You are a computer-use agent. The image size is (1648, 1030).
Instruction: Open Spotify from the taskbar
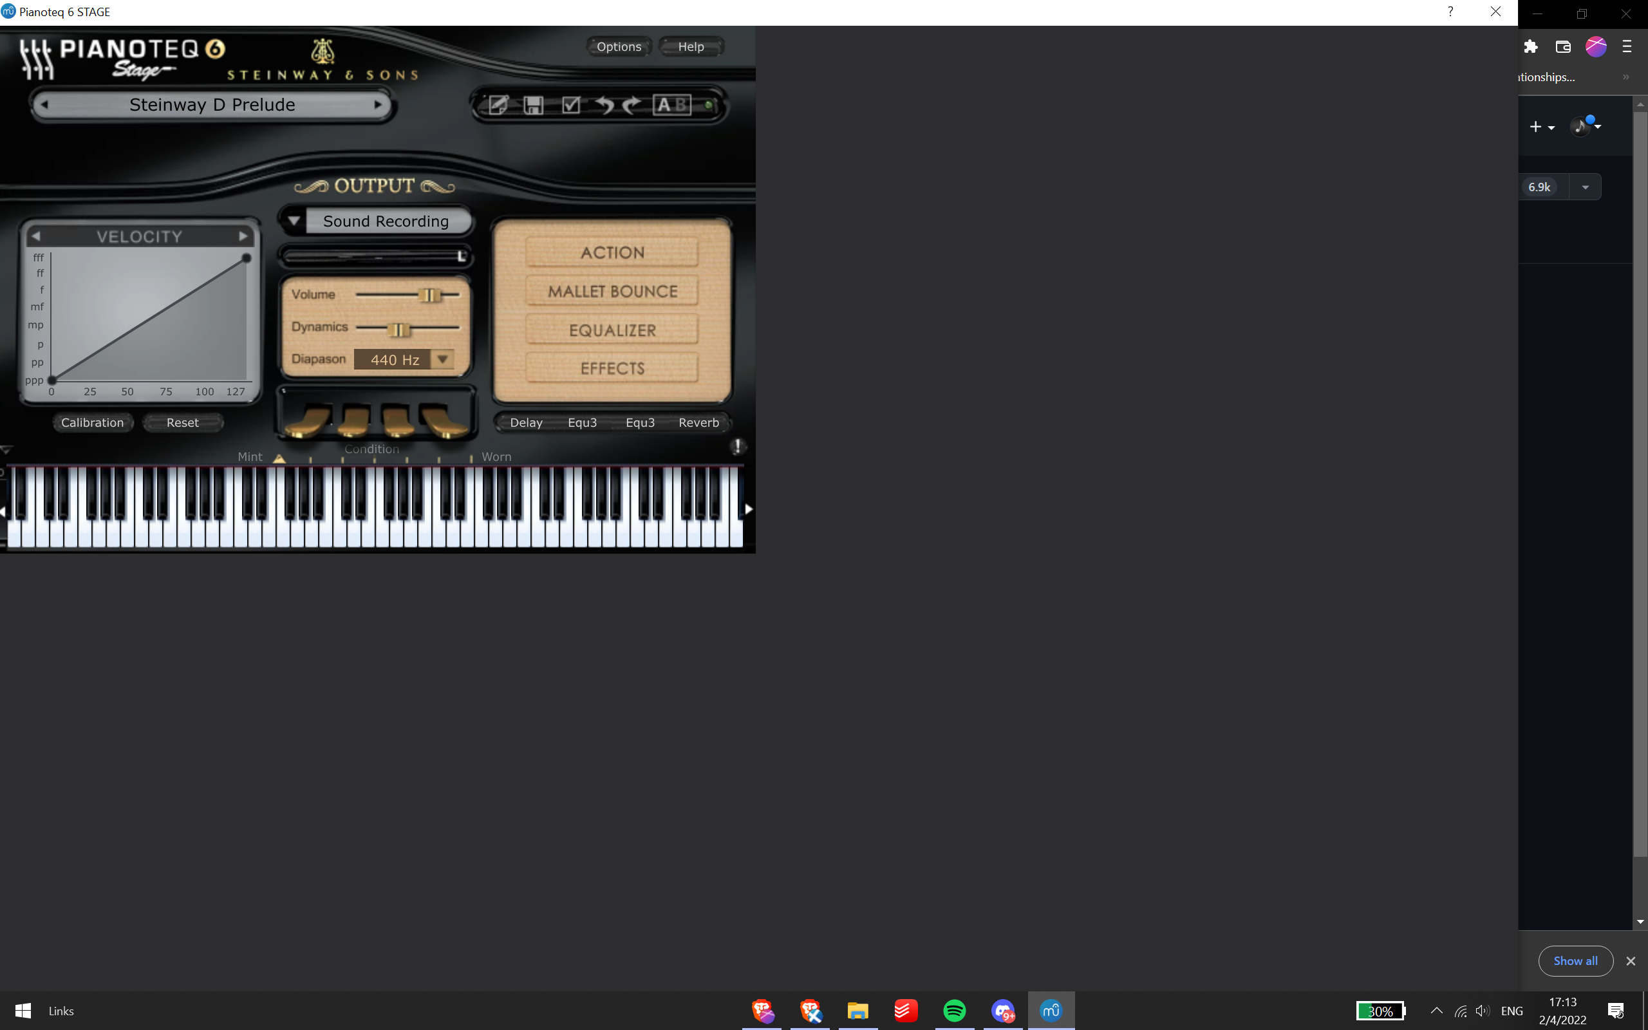tap(955, 1011)
